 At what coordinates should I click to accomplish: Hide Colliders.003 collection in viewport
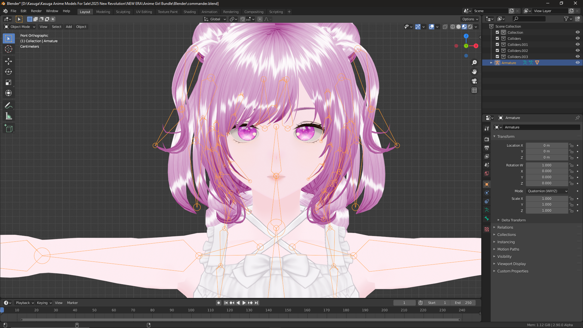pos(578,57)
